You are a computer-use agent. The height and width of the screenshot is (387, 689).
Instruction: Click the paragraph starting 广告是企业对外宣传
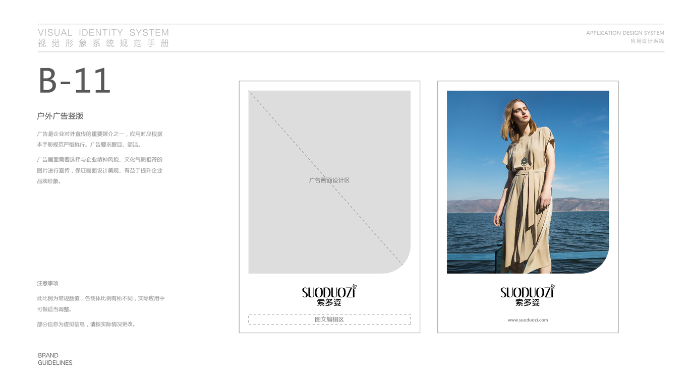click(100, 139)
